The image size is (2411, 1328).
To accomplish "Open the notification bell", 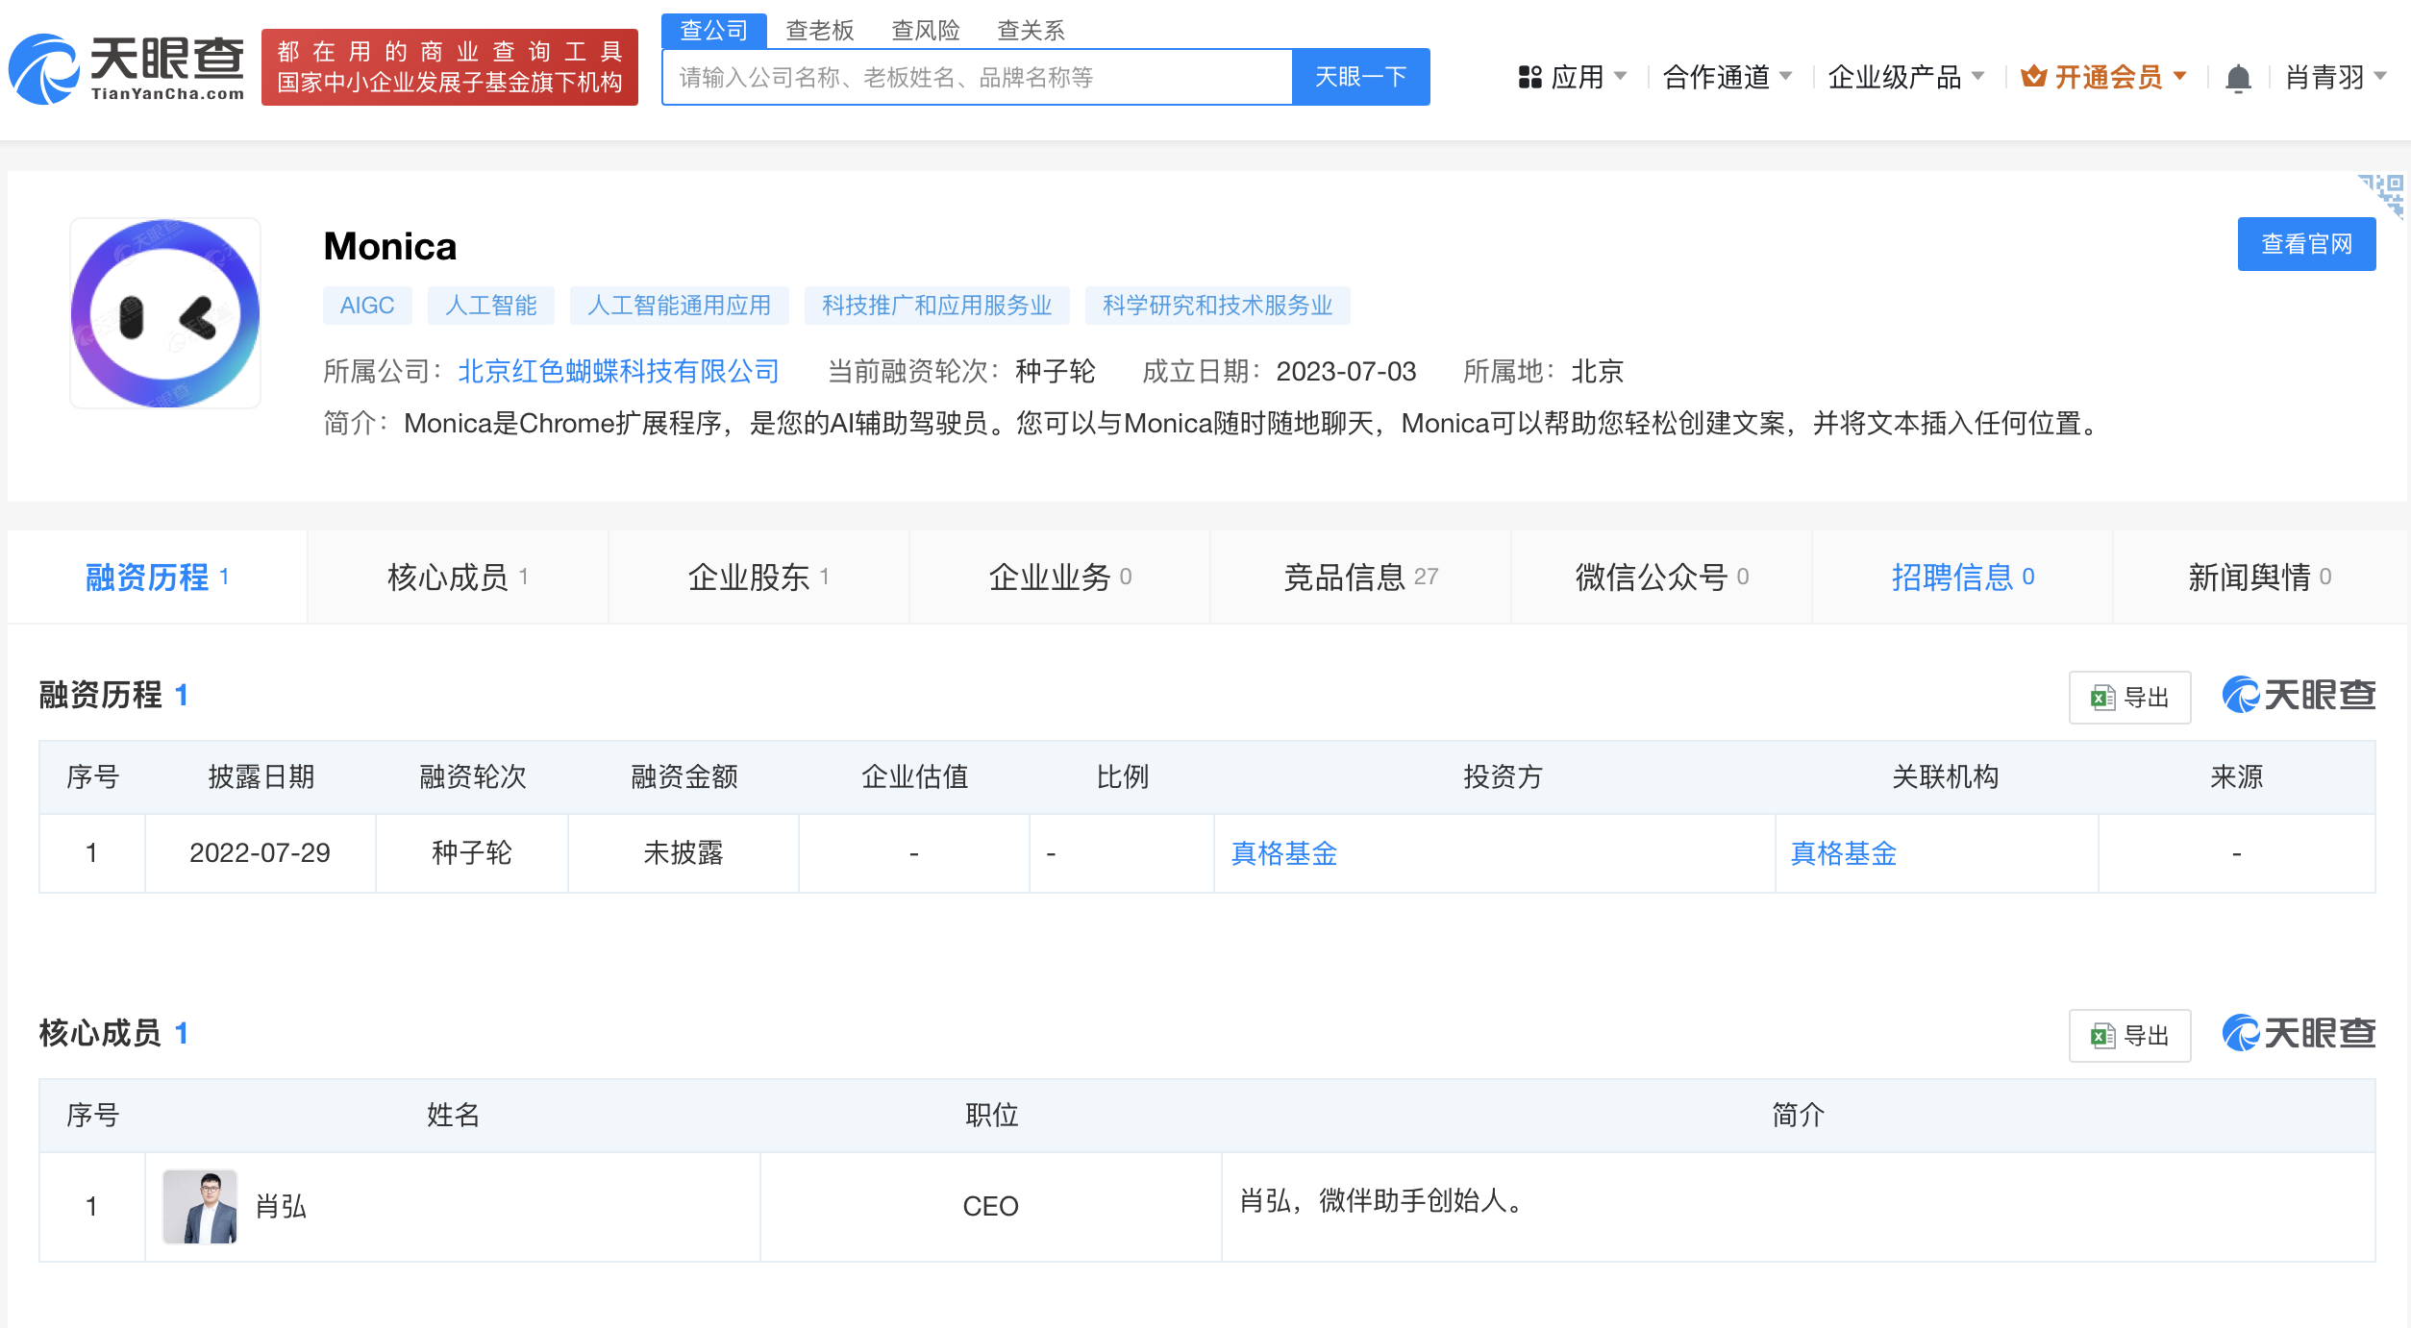I will click(x=2238, y=78).
